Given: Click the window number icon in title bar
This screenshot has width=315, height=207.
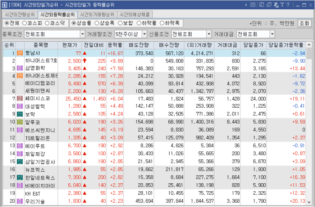Looking at the screenshot, I should pos(4,5).
